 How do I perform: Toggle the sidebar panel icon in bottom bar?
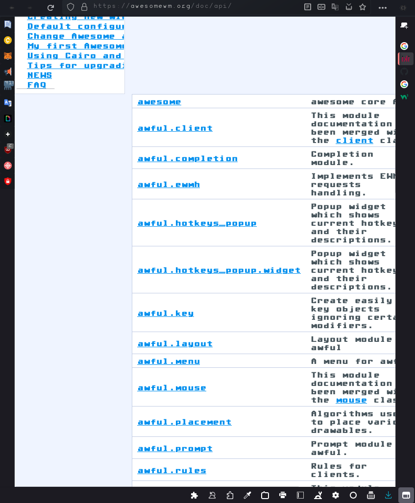pyautogui.click(x=300, y=495)
